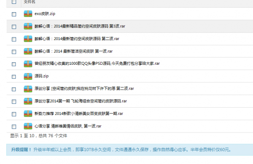Open 醉解心语 2014最新简约空间皮肤源码 第二波.rar

coord(77,39)
